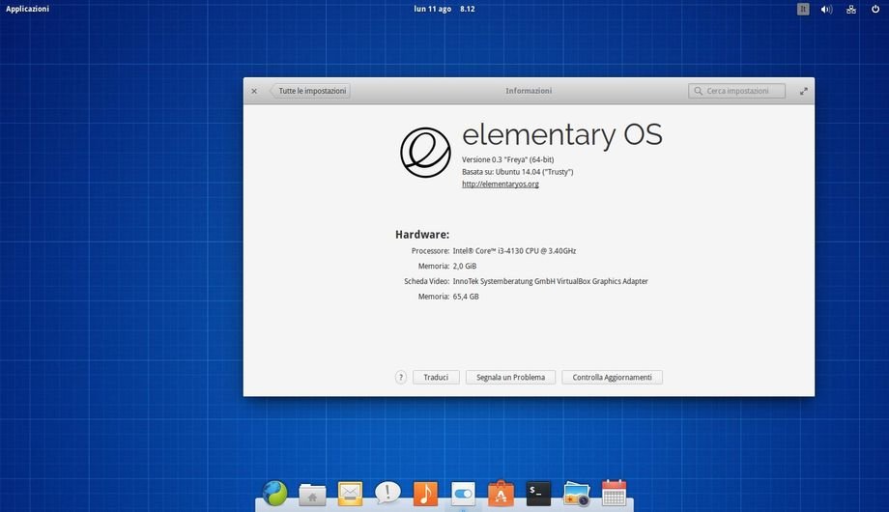Open the Applicazioni menu
The width and height of the screenshot is (889, 512).
[x=27, y=9]
